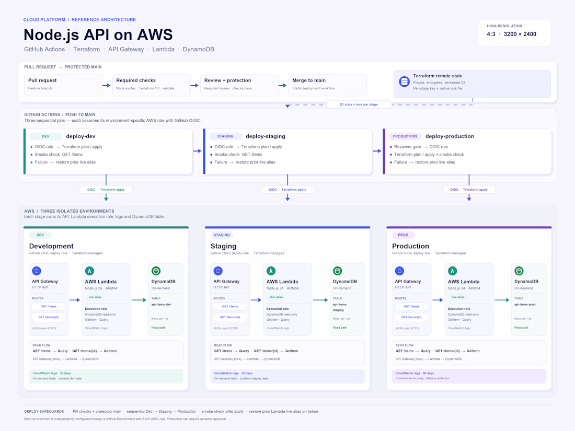The image size is (575, 431).
Task: Open the CLOUD PLATFORM breadcrumb
Action: [x=44, y=20]
